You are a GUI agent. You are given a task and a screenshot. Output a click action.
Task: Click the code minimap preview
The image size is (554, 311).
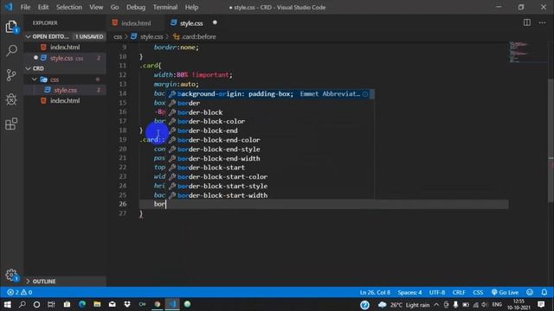pos(528,53)
